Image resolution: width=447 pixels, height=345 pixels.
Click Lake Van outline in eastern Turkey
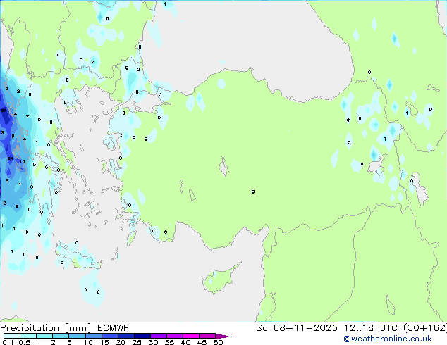(x=377, y=165)
